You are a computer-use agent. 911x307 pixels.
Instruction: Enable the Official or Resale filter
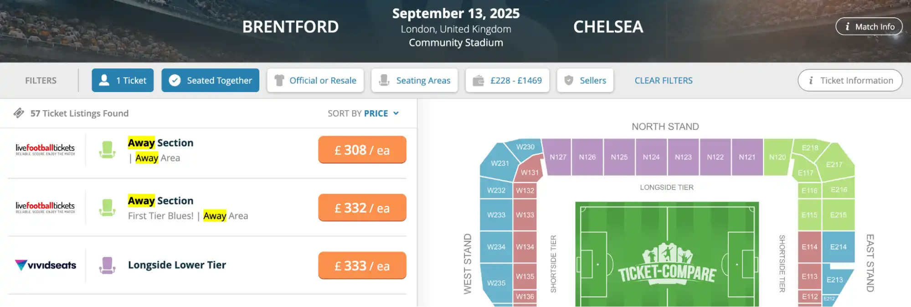[315, 80]
